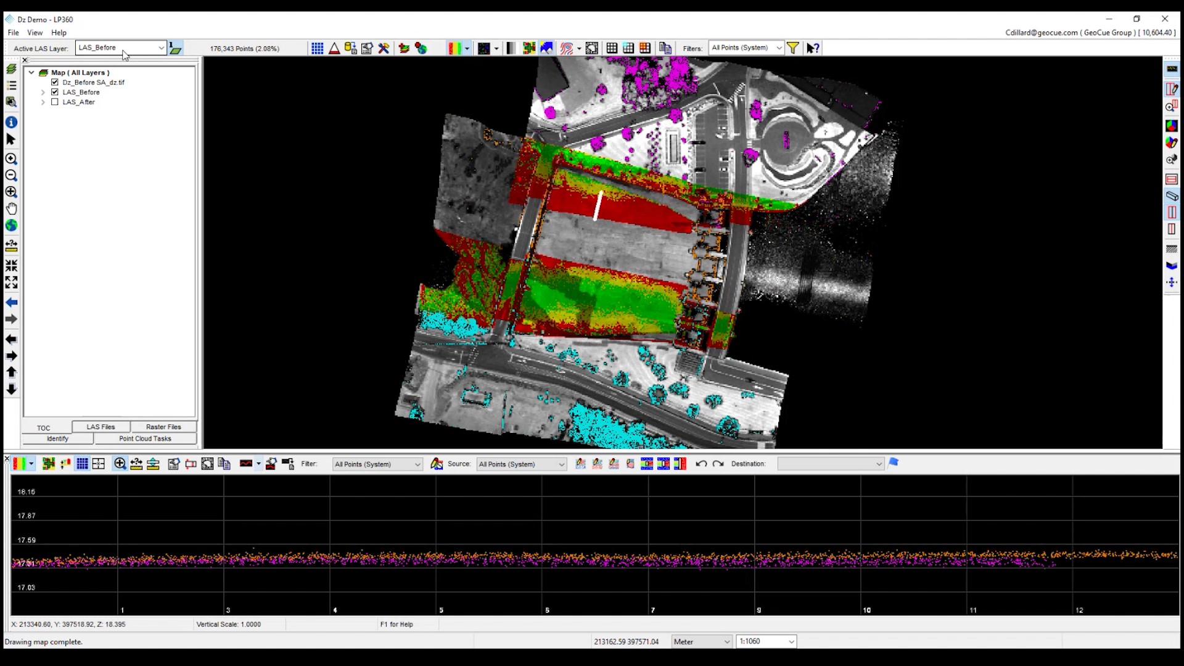The width and height of the screenshot is (1184, 666).
Task: Select the Identify info tool in left toolbar
Action: tap(11, 122)
